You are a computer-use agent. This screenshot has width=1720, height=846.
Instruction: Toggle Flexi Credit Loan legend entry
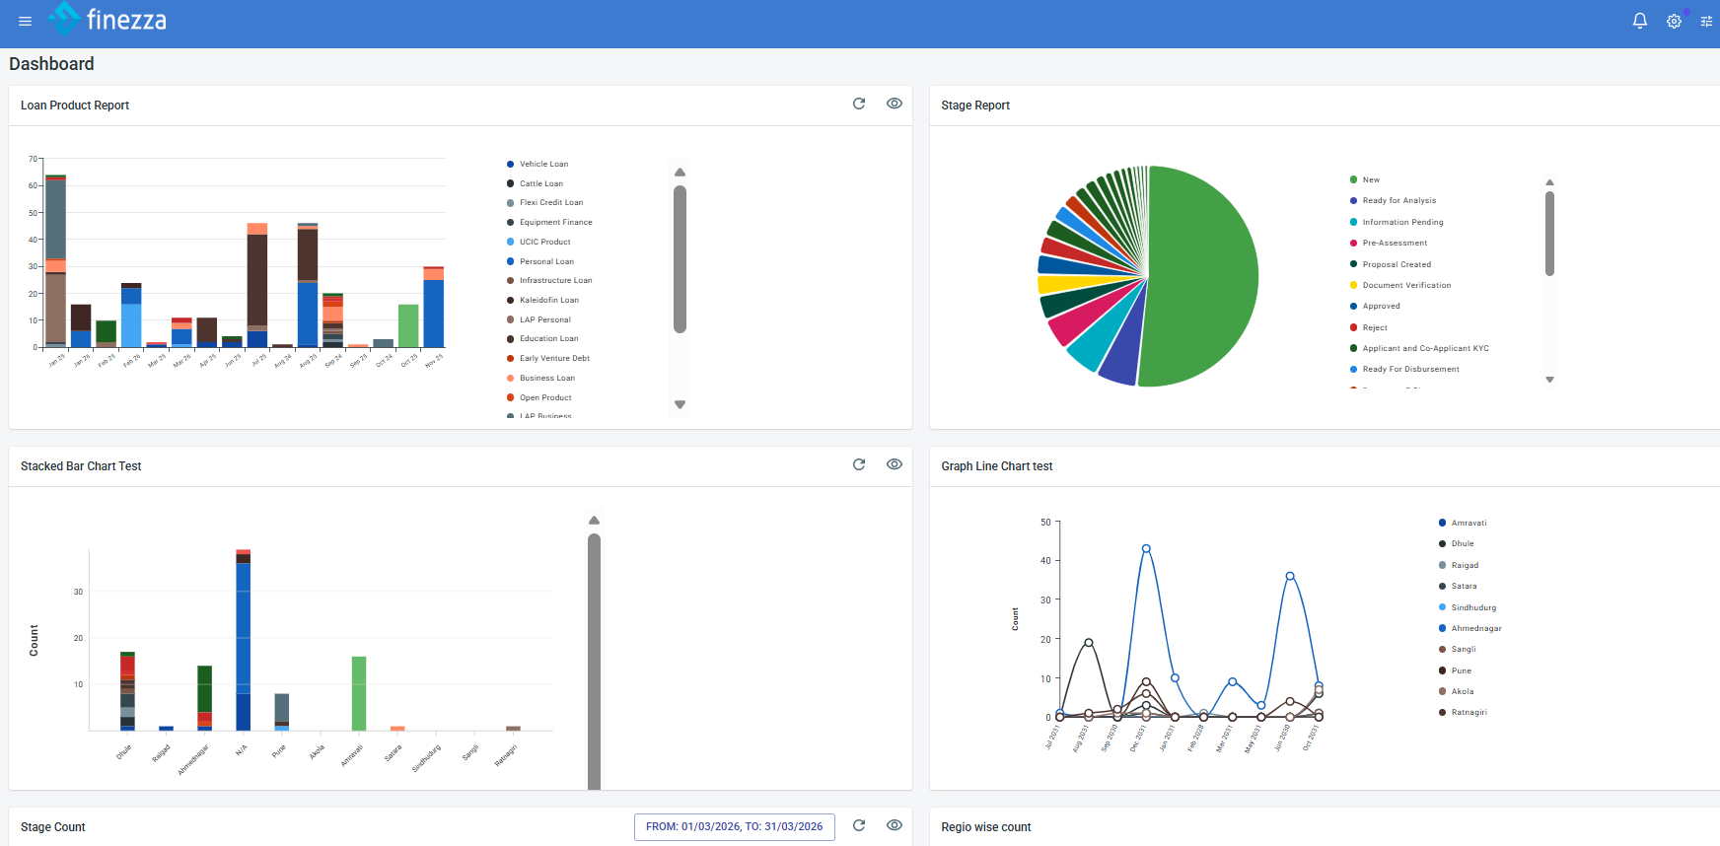click(x=544, y=203)
